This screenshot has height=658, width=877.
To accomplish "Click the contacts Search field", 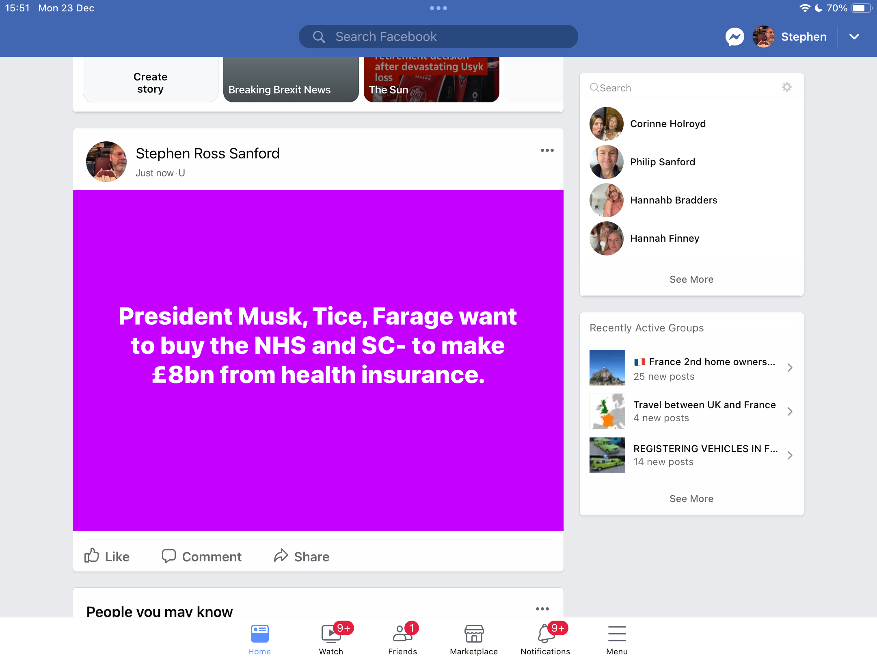I will (682, 88).
